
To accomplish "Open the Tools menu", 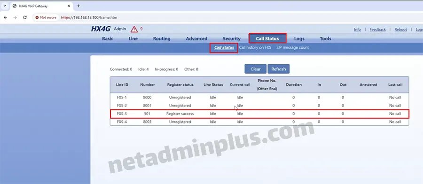I will 325,38.
